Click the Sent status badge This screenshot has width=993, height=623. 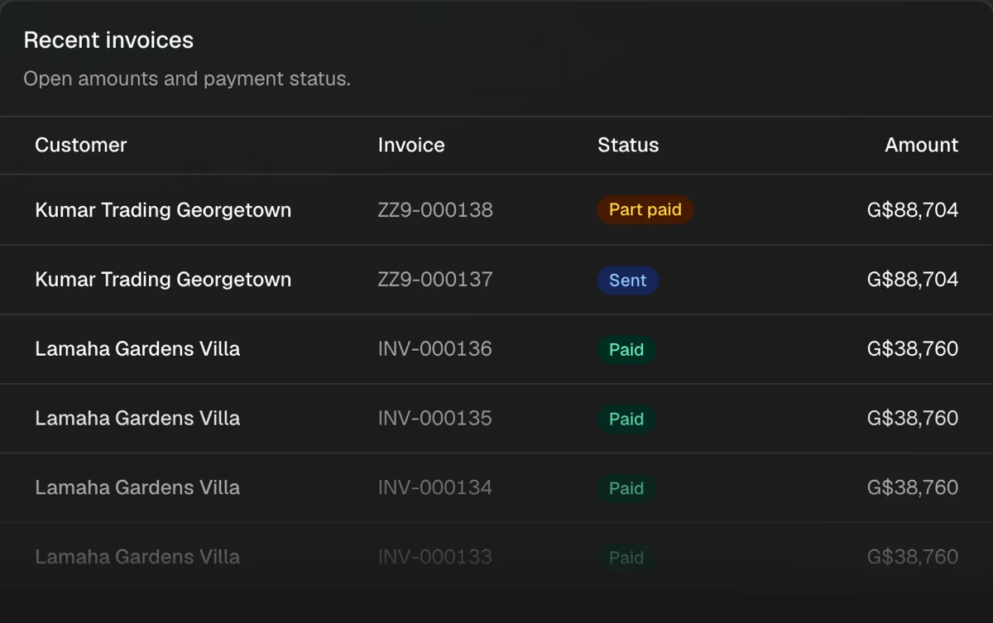[628, 280]
